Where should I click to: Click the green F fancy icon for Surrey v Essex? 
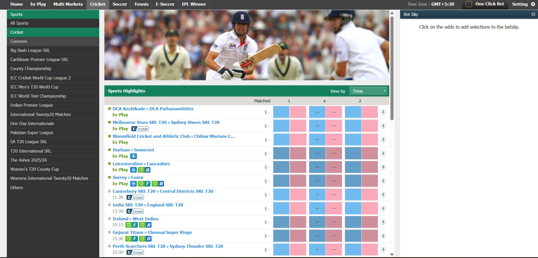pos(144,184)
